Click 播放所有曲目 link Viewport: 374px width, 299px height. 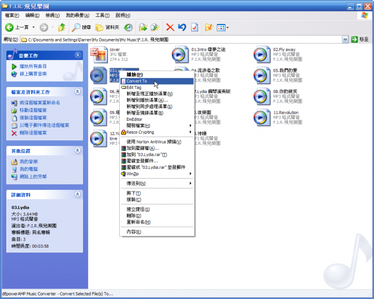pos(33,67)
